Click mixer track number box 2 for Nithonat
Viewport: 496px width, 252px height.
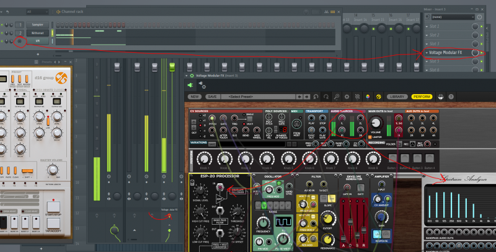[x=20, y=33]
